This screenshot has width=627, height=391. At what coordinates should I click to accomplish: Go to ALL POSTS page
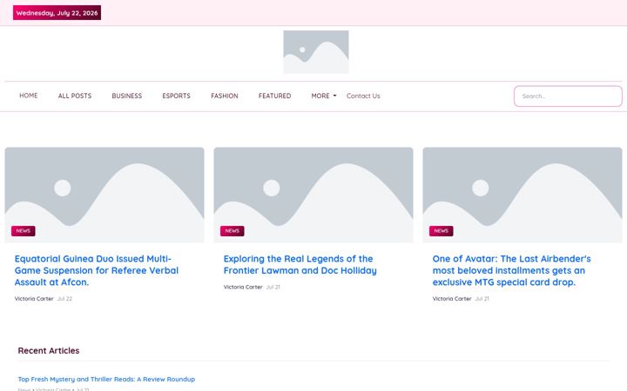(75, 96)
